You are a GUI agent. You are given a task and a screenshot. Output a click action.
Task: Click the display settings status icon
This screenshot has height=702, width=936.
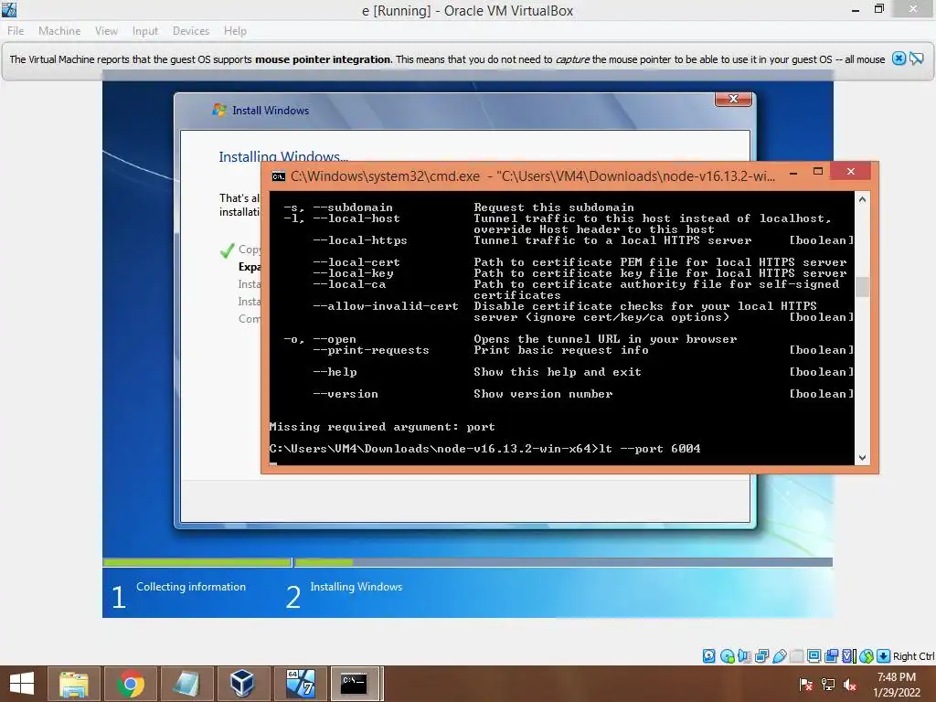814,656
